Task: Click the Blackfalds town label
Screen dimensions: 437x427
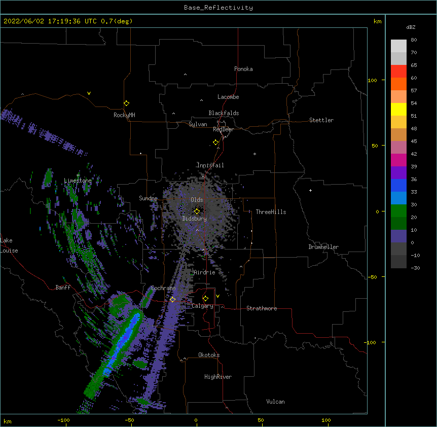Action: click(x=224, y=113)
